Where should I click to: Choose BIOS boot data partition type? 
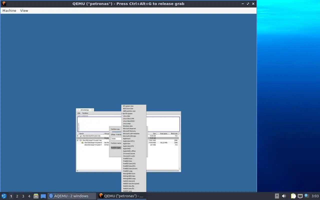[134, 108]
